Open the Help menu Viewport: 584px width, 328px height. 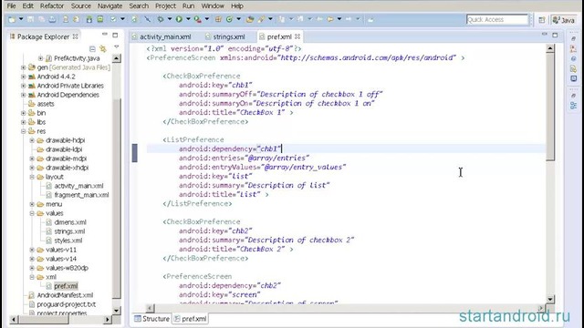click(x=237, y=6)
